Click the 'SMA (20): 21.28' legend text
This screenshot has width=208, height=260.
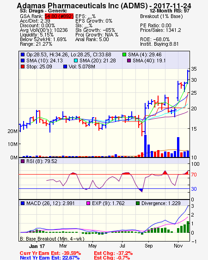(x=98, y=60)
